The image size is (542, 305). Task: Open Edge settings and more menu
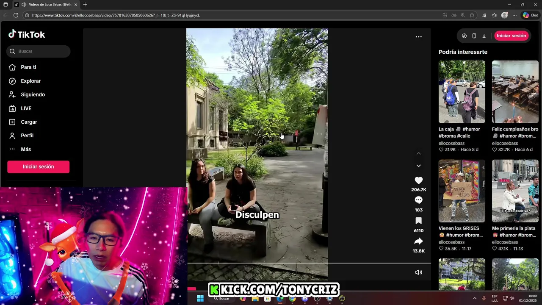(514, 15)
